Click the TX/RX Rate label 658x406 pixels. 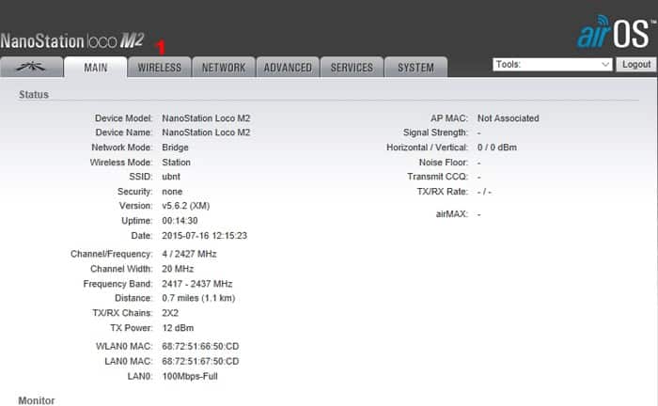click(x=443, y=192)
